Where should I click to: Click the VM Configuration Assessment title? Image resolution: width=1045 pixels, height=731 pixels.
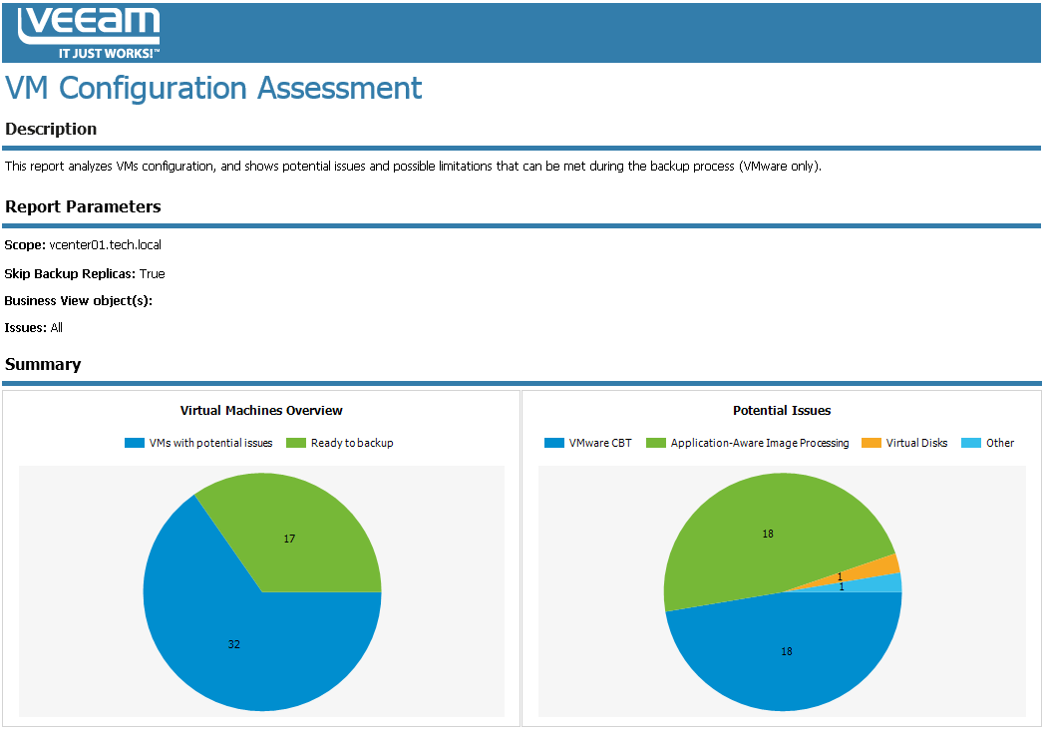pyautogui.click(x=213, y=88)
